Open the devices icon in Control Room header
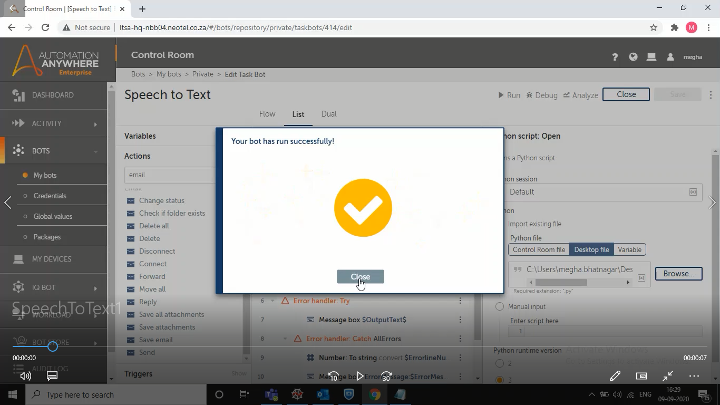Viewport: 720px width, 405px height. coord(651,57)
